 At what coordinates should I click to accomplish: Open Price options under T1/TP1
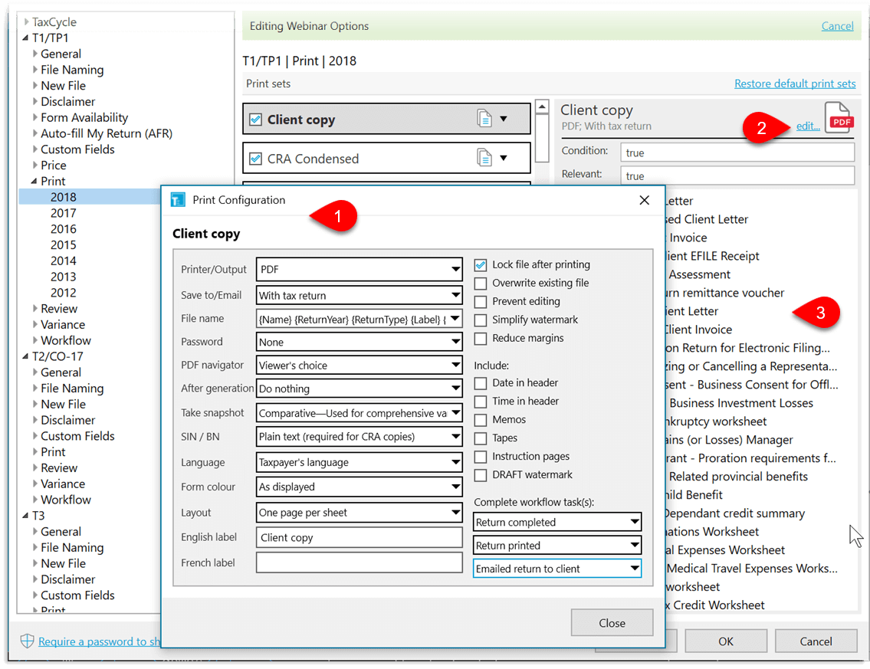53,166
